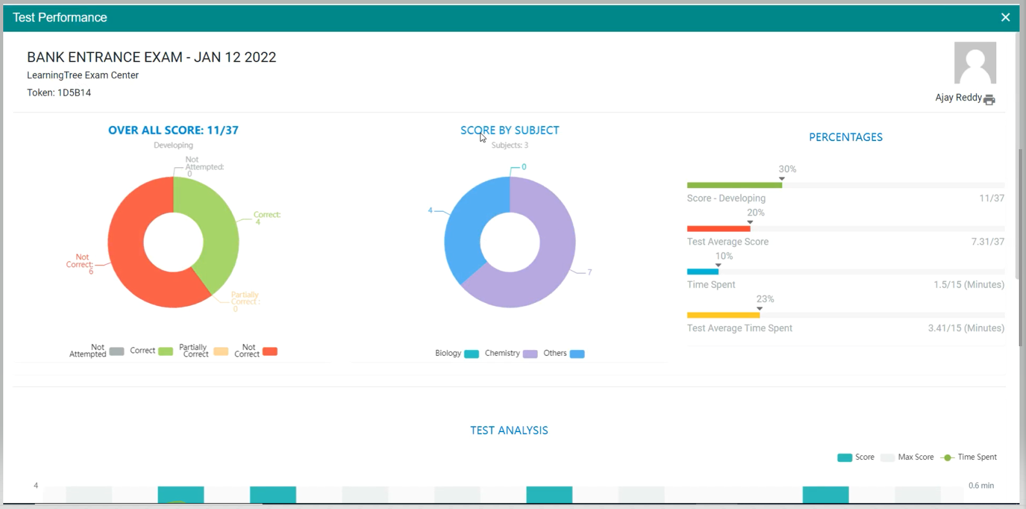
Task: Hide the Biology series via legend
Action: (471, 354)
